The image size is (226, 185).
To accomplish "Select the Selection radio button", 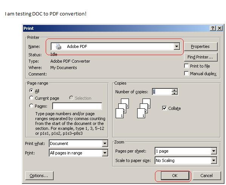I will (x=71, y=98).
